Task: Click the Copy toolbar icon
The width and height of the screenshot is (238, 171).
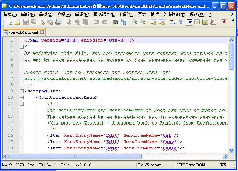Action: click(77, 22)
